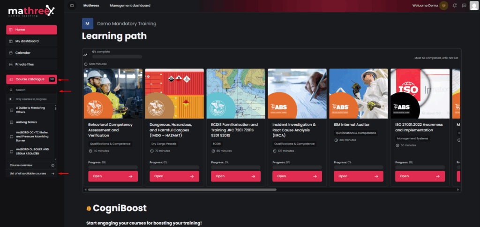Image resolution: width=480 pixels, height=227 pixels.
Task: Open the ISO 27001:2022 Awareness course
Action: coord(420,176)
